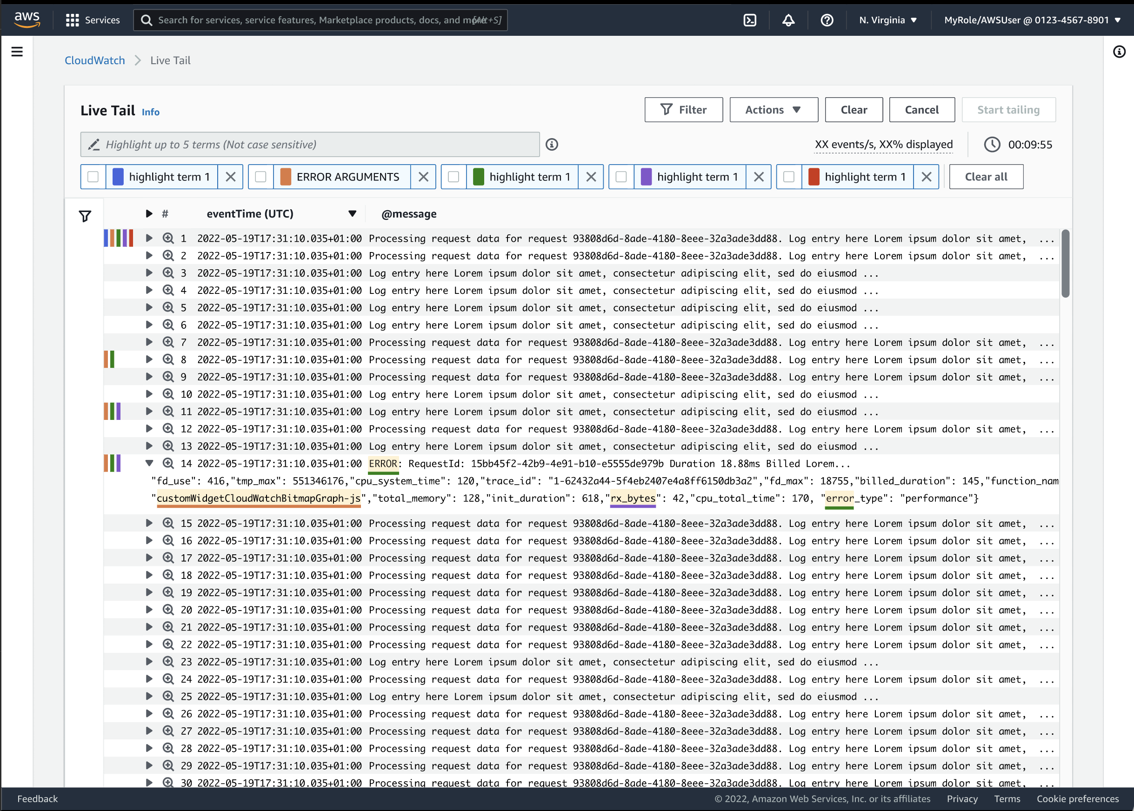Open the eventTime (UTC) column dropdown arrow
1134x811 pixels.
click(352, 214)
